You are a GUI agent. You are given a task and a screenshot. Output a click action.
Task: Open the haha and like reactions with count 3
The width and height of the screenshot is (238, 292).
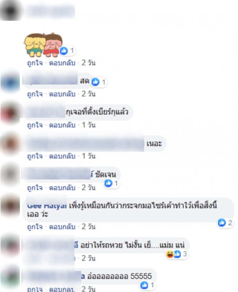(177, 254)
